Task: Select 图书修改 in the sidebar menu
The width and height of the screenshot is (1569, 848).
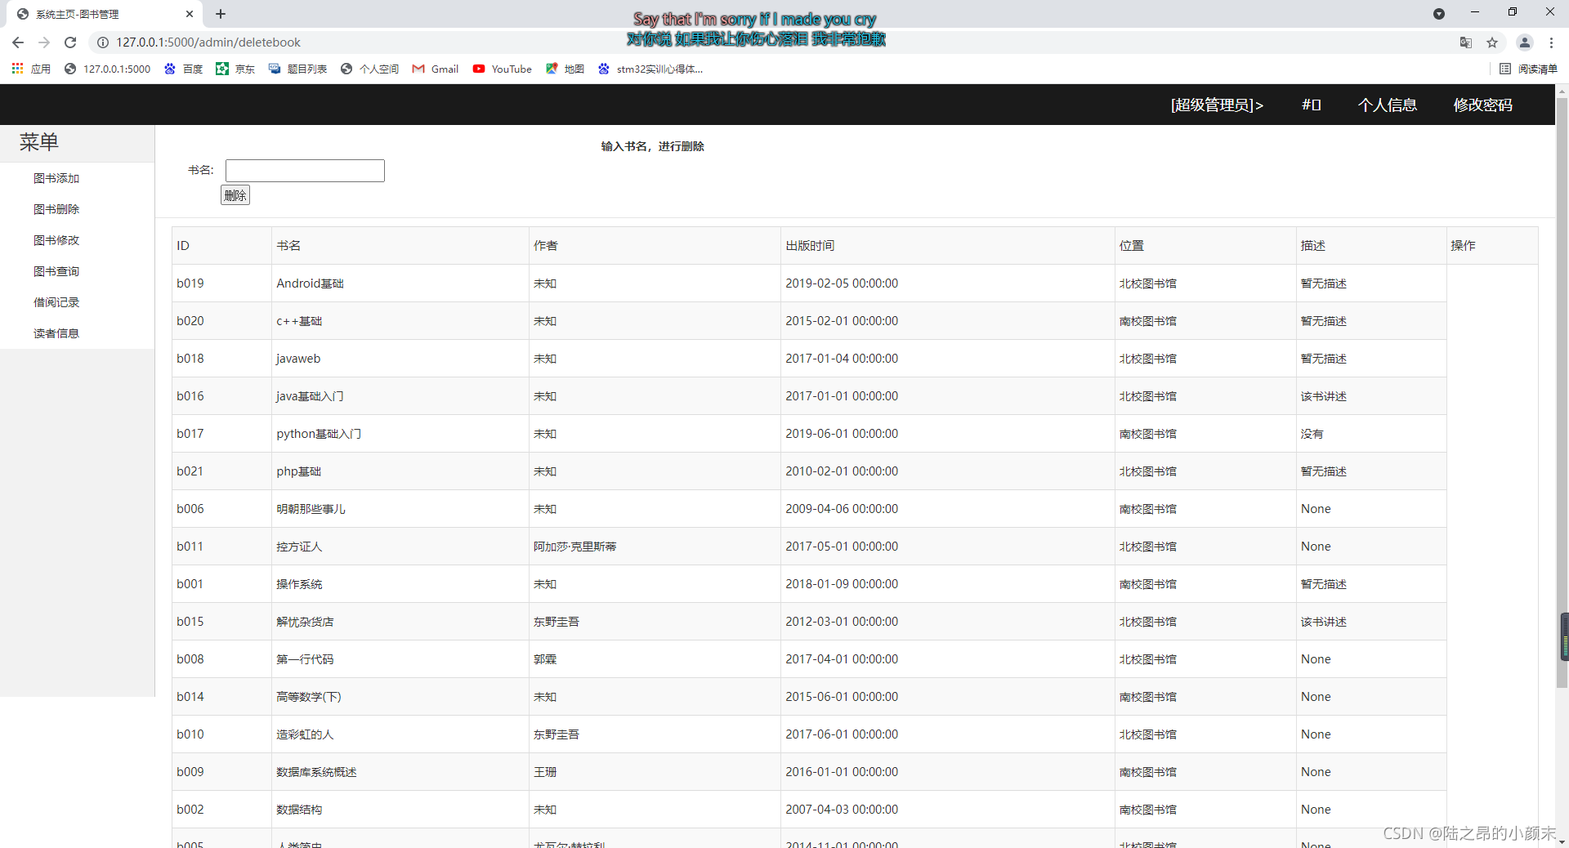Action: pos(56,240)
